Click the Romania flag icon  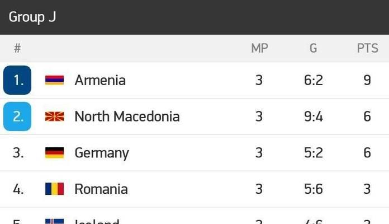click(x=55, y=189)
